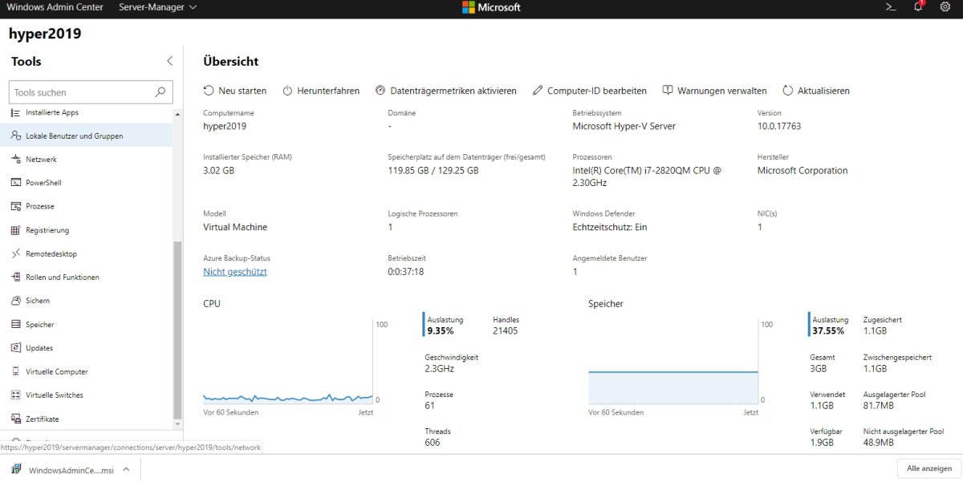Image resolution: width=963 pixels, height=482 pixels.
Task: Open the PowerShell console from the top bar
Action: 890,7
